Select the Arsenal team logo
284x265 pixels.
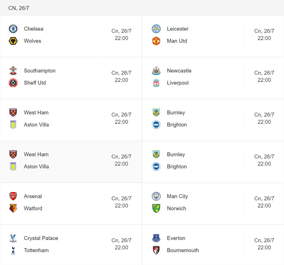click(x=13, y=196)
